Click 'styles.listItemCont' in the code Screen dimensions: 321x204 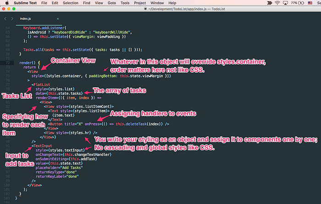(90, 107)
